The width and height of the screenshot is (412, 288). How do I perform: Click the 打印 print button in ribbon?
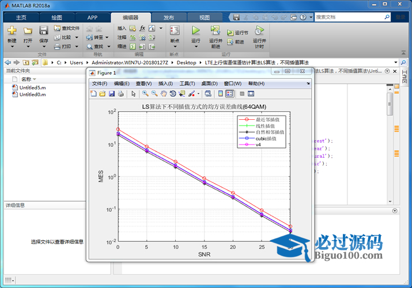point(63,47)
